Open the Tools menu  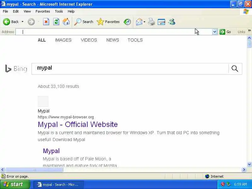[59, 11]
